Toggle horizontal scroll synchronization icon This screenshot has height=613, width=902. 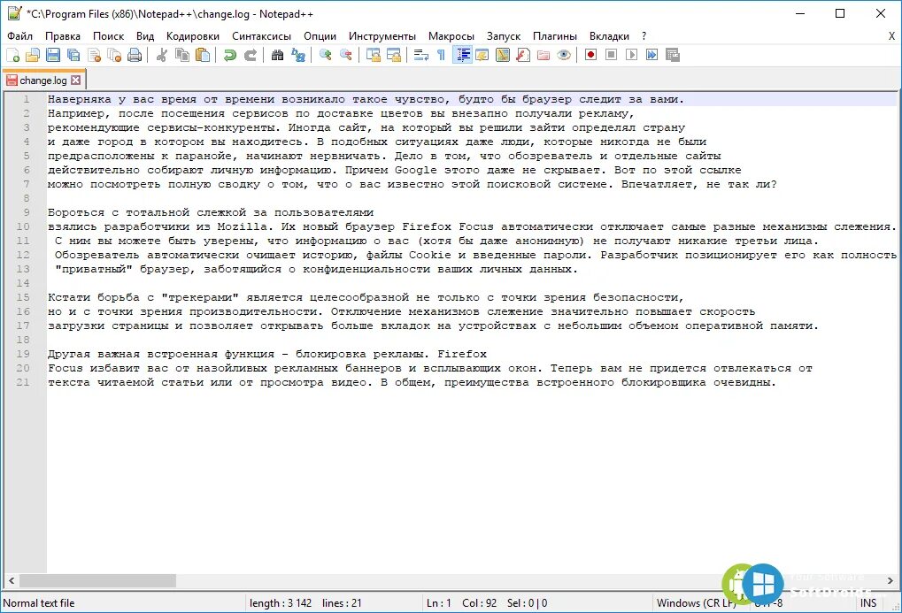click(x=394, y=55)
